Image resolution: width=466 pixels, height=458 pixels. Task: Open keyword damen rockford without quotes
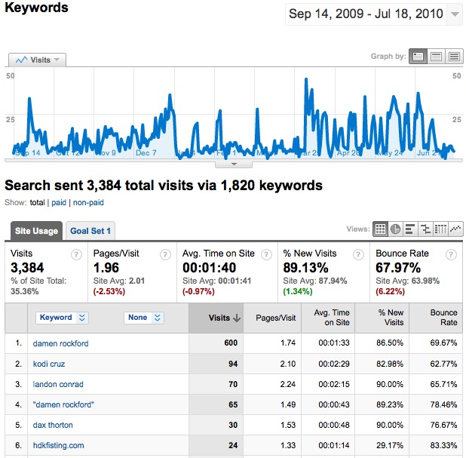point(60,343)
